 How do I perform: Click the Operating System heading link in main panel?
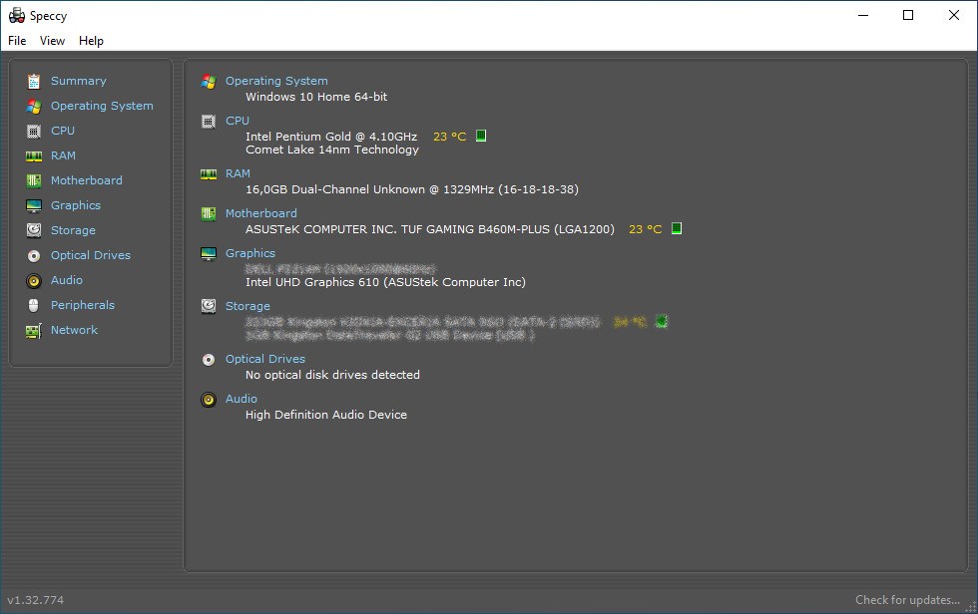coord(276,81)
